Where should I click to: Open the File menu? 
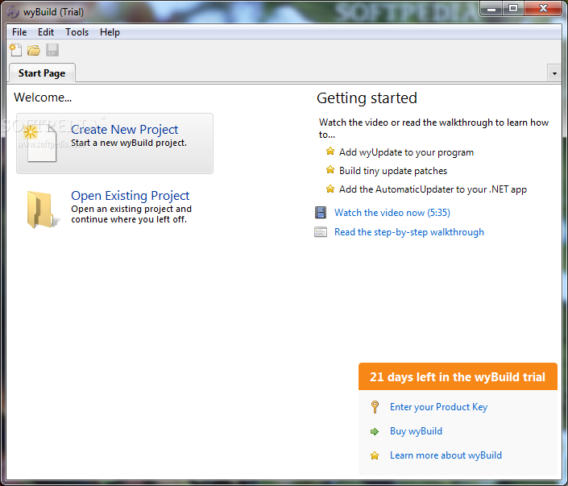(19, 32)
